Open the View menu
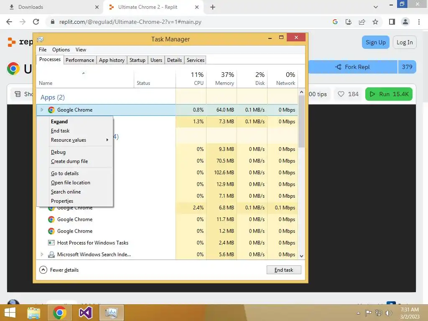 (81, 50)
